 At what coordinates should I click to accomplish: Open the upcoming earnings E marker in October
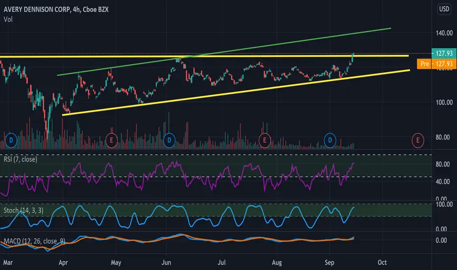pos(418,140)
